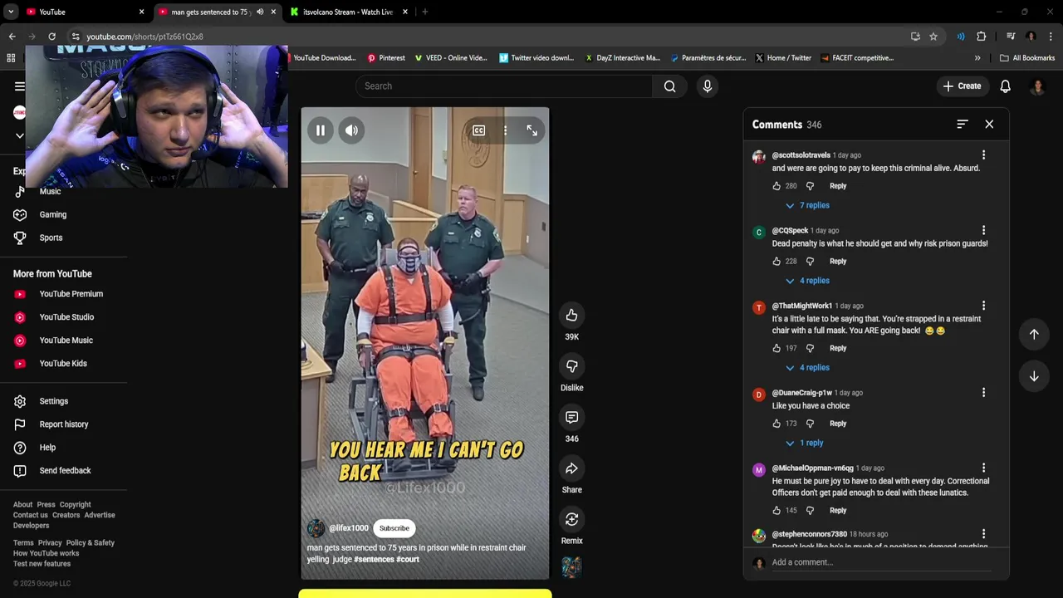1063x598 pixels.
Task: Share this Short
Action: coord(571,468)
